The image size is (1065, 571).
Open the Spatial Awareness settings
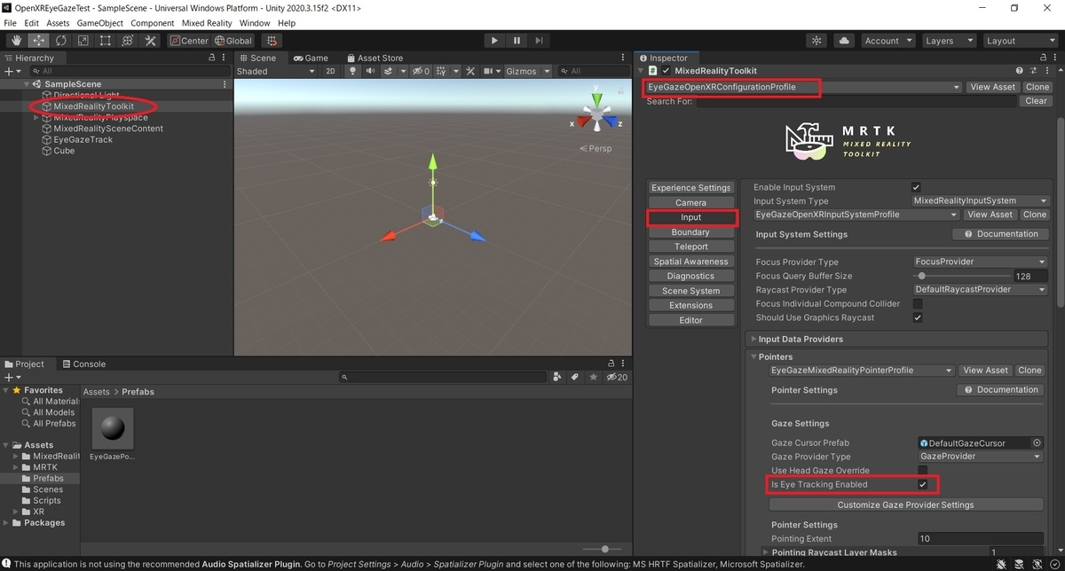point(690,262)
